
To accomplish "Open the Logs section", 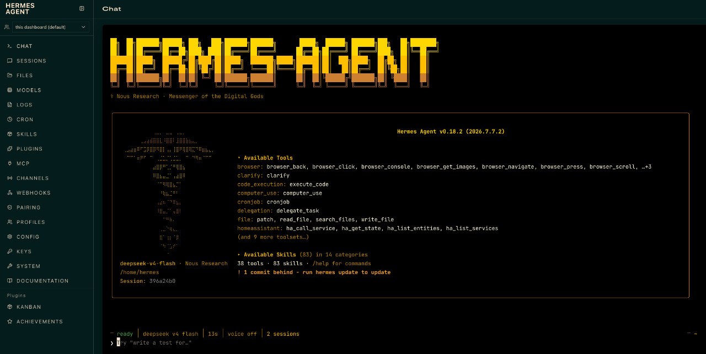I will pos(47,105).
